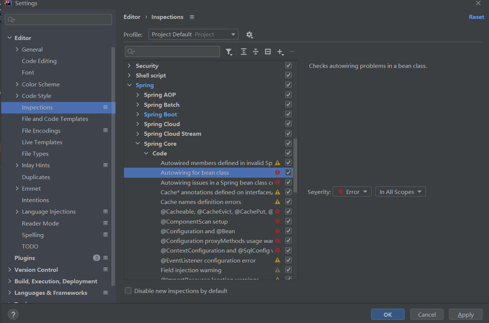Click the help question mark button

pyautogui.click(x=13, y=314)
